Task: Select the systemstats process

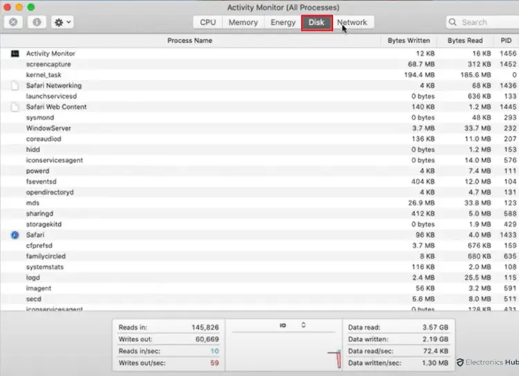Action: 259,267
